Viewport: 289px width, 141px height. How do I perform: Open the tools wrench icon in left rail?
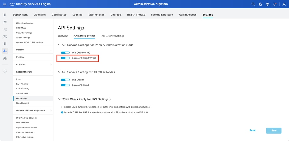pyautogui.click(x=5, y=36)
